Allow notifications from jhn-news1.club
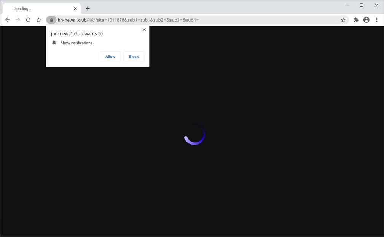Viewport: 384px width, 237px height. [110, 57]
